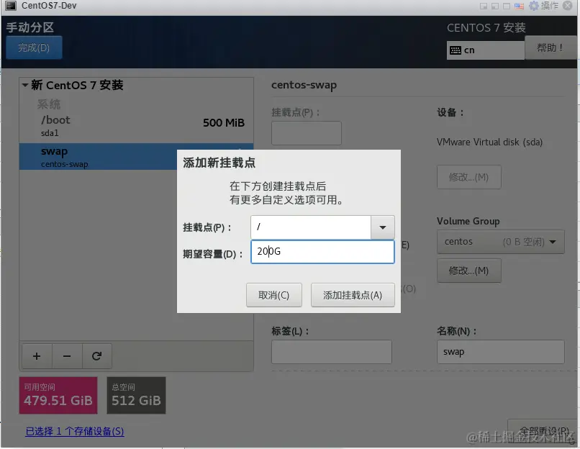Click 取消(C) in the dialog
The width and height of the screenshot is (580, 449).
[273, 295]
